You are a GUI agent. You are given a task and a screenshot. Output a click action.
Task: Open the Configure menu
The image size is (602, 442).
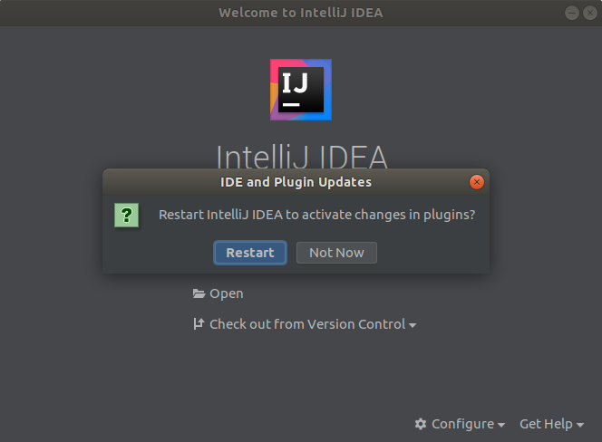(461, 424)
